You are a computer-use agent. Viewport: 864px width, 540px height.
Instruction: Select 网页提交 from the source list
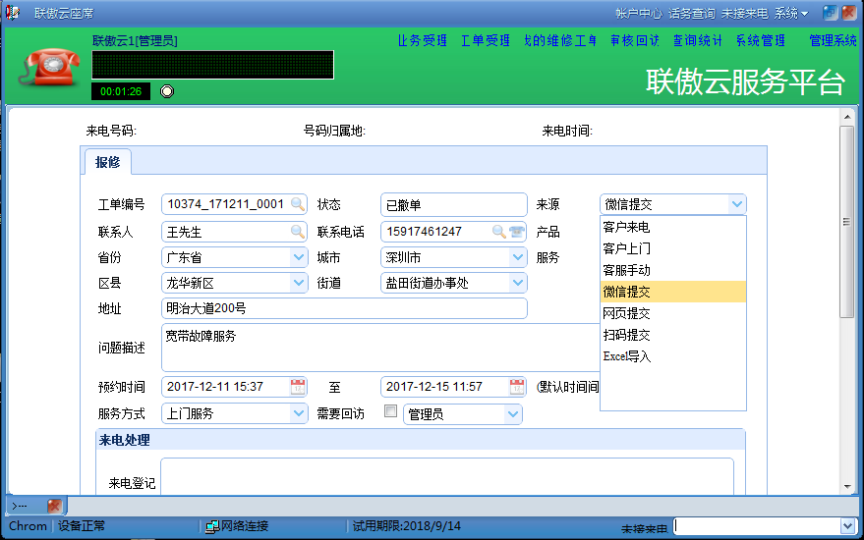click(626, 313)
